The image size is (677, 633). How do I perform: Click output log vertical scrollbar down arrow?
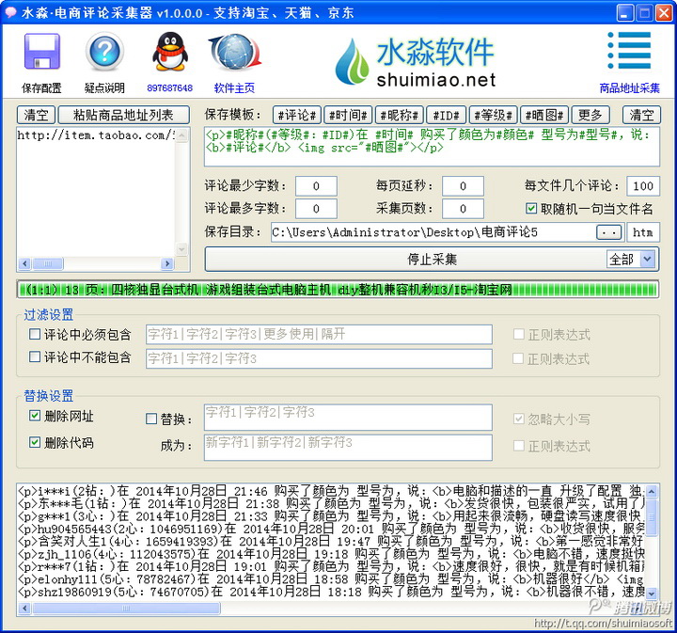[x=652, y=593]
